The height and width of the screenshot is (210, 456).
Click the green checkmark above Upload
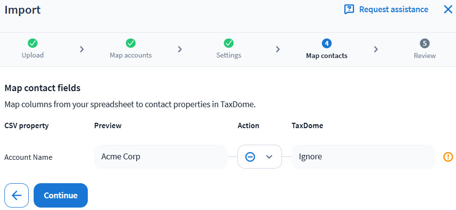[33, 43]
